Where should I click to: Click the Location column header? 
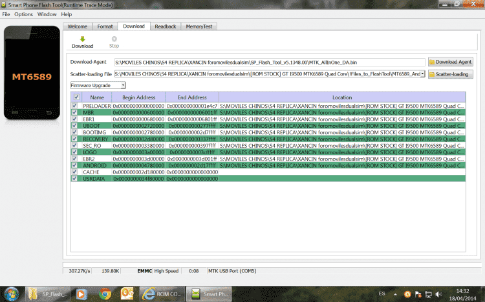pos(342,97)
